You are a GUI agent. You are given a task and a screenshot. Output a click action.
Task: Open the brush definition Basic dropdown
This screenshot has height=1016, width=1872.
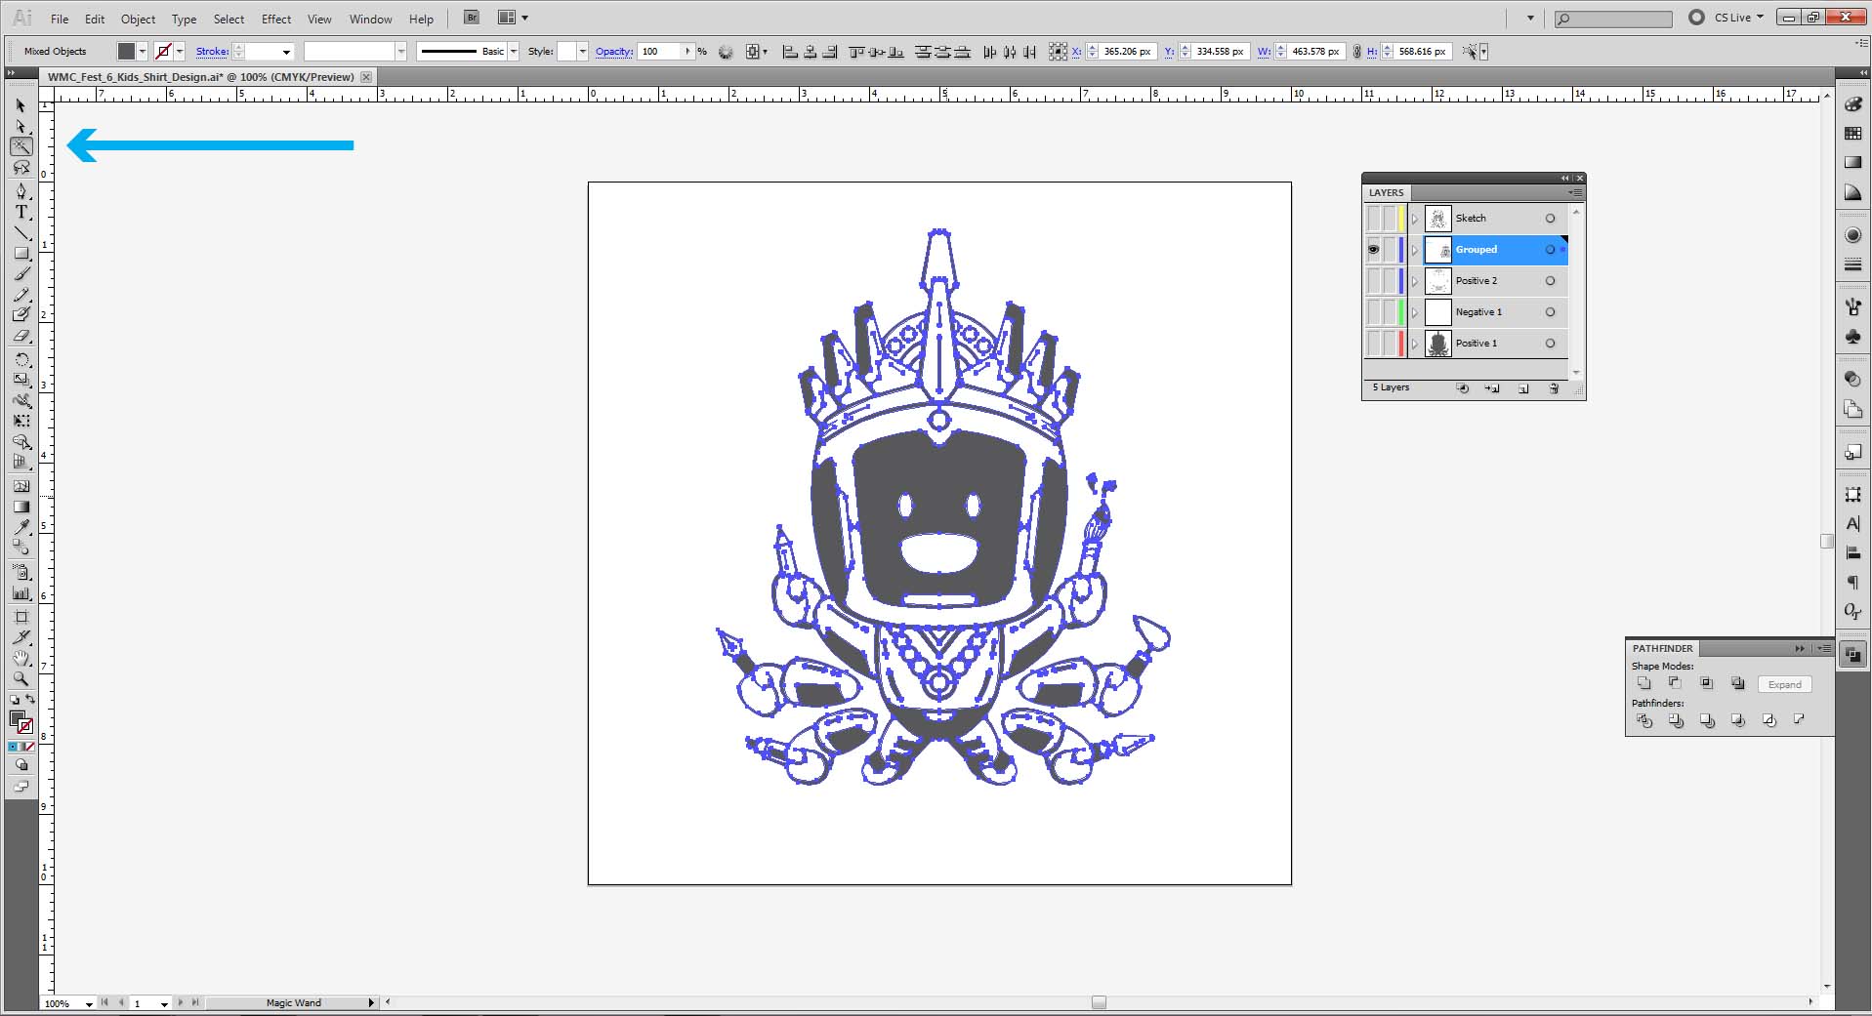pyautogui.click(x=514, y=52)
